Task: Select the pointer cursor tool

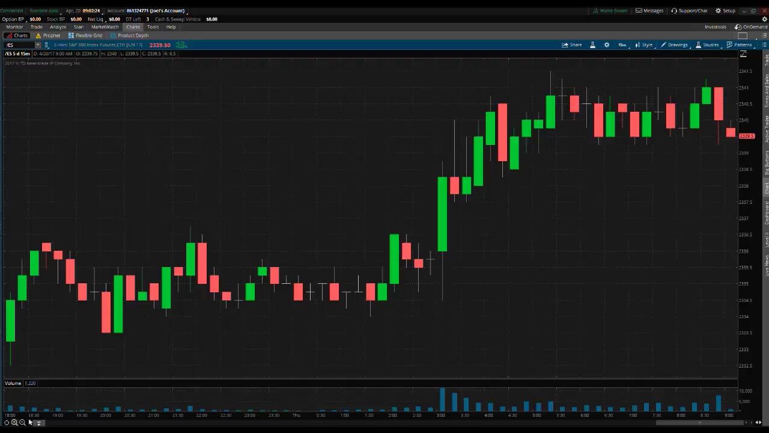Action: [30, 423]
